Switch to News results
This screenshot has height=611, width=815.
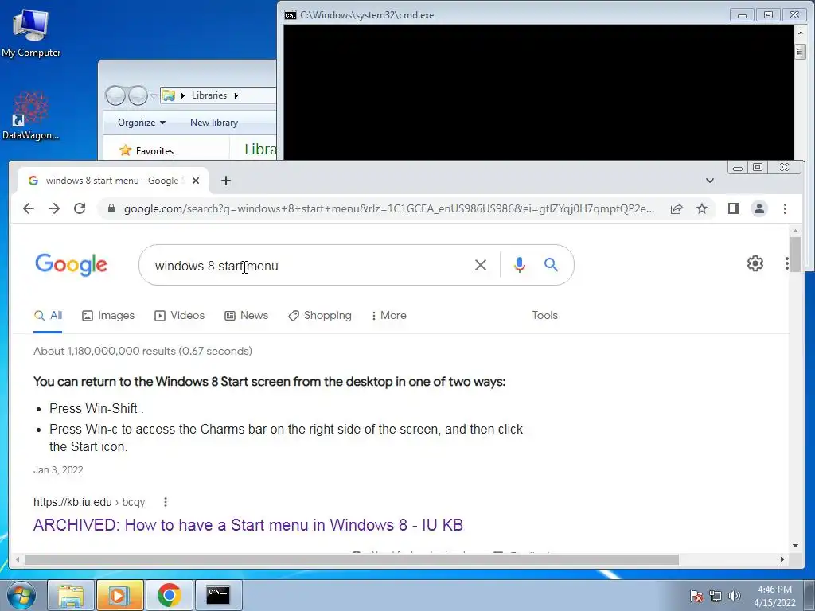[x=247, y=315]
